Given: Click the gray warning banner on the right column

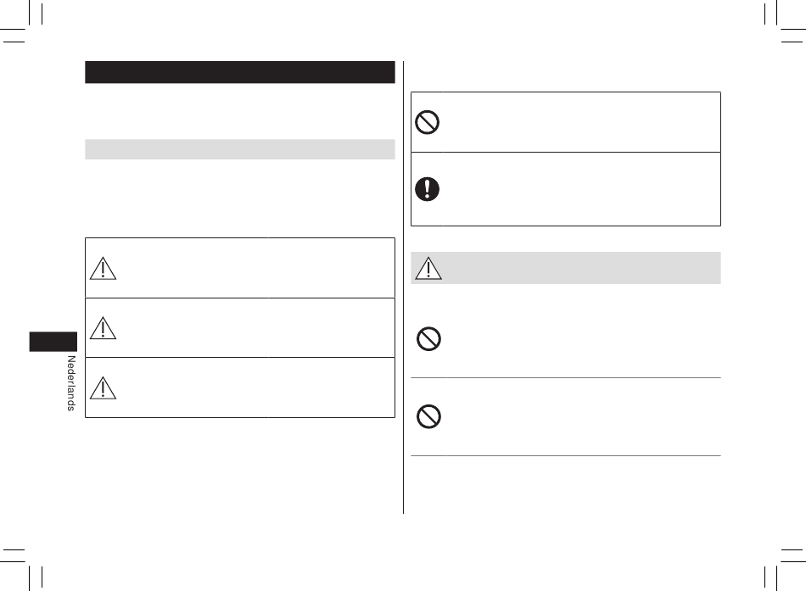Looking at the screenshot, I should pyautogui.click(x=565, y=268).
